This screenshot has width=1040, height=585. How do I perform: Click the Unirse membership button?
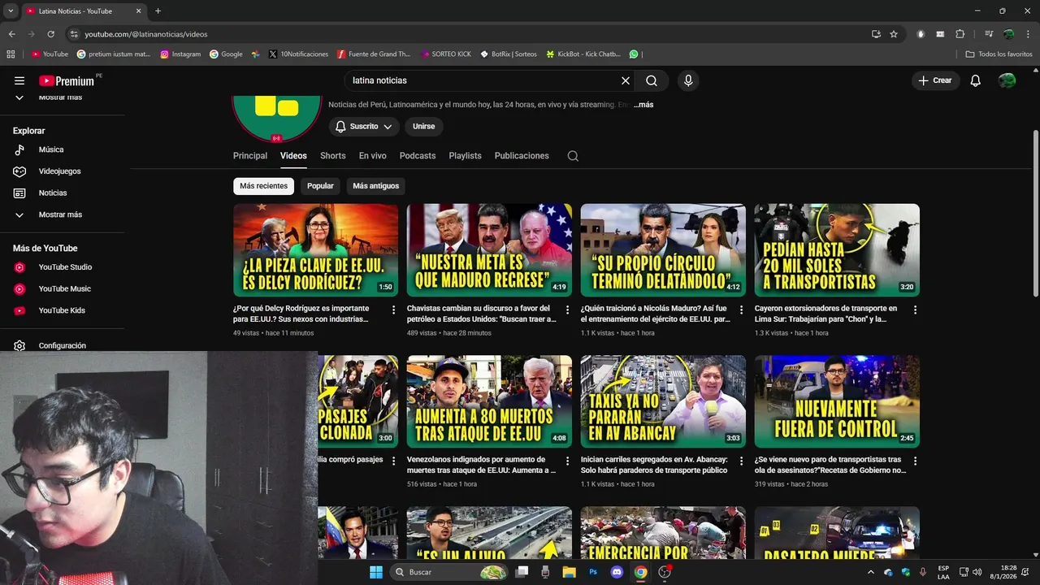423,127
